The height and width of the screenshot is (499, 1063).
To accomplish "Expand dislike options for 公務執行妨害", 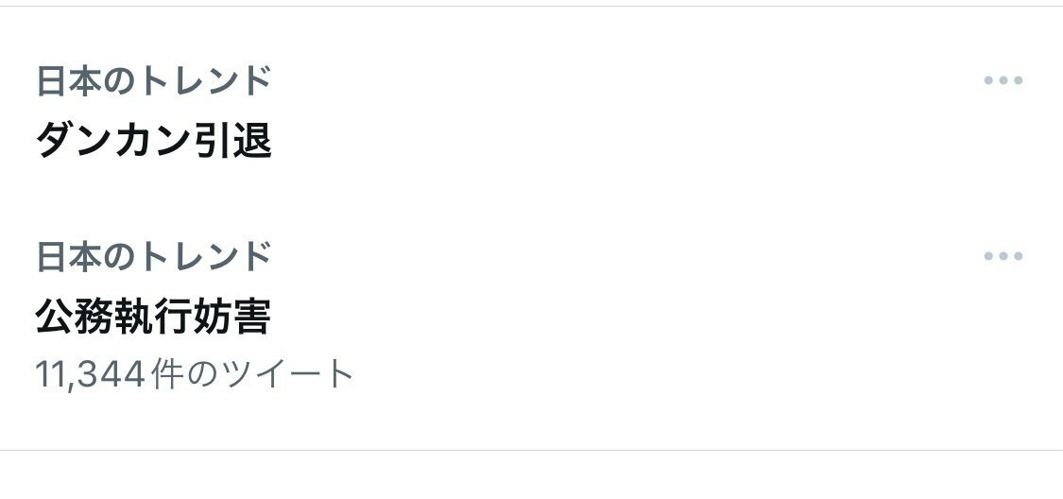I will 1003,256.
